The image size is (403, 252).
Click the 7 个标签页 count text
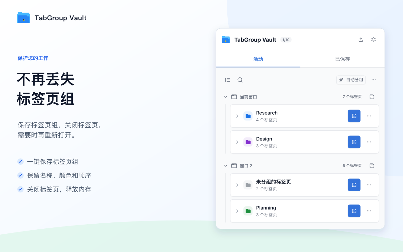352,97
